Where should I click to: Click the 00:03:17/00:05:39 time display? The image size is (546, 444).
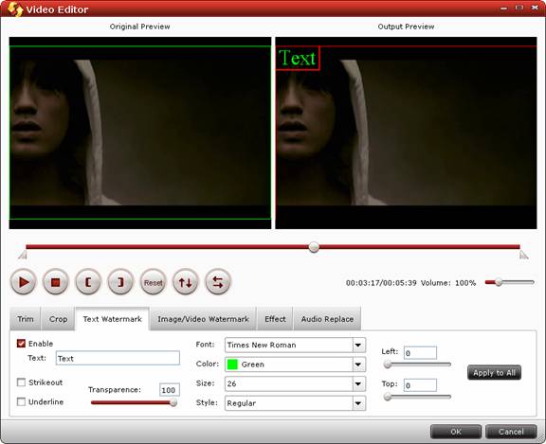[x=381, y=283]
